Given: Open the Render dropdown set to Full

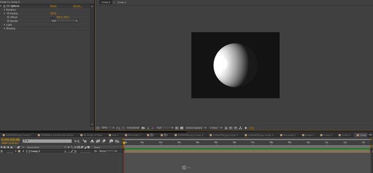Looking at the screenshot, I should tap(64, 21).
